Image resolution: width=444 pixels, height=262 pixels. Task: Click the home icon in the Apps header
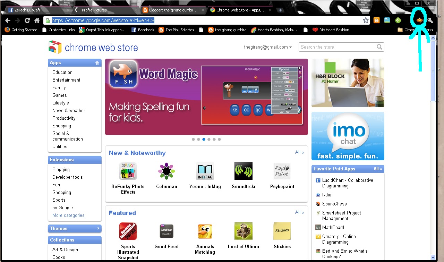97,63
